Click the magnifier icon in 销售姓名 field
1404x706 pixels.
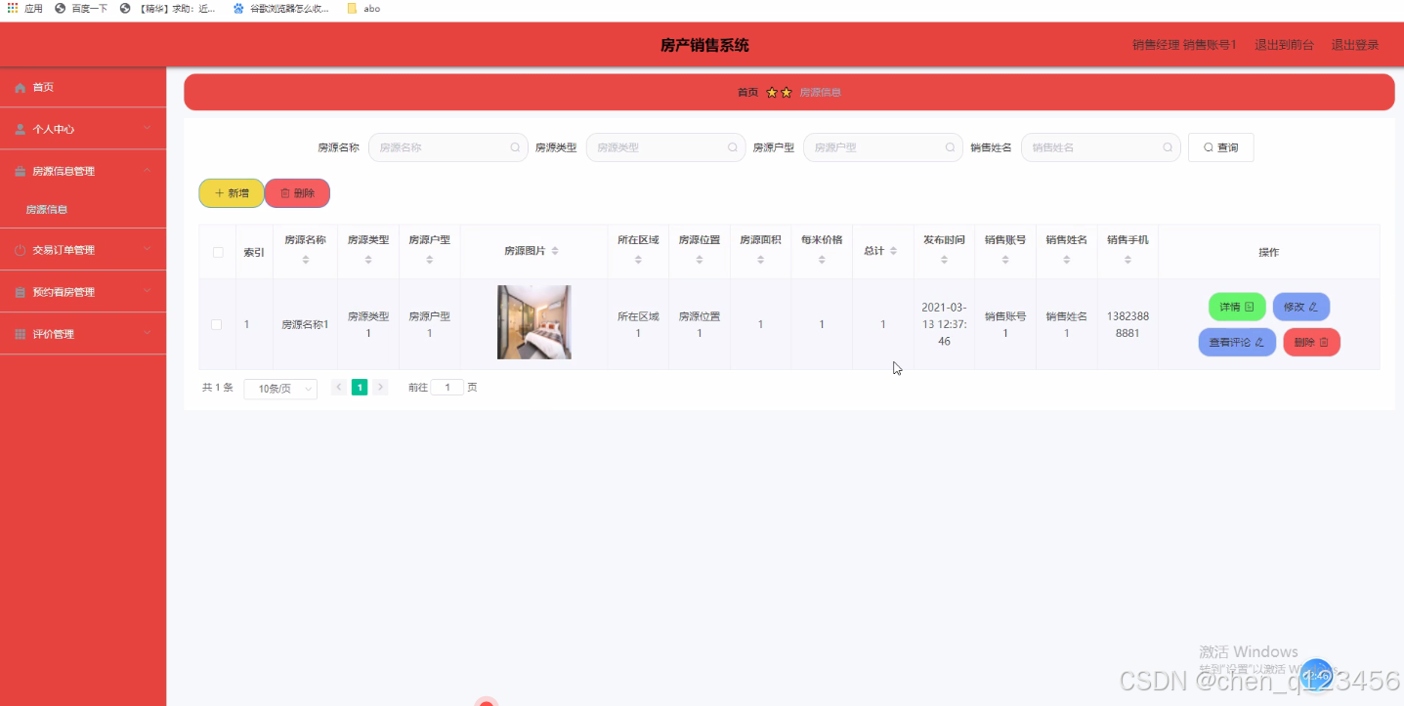tap(1168, 146)
